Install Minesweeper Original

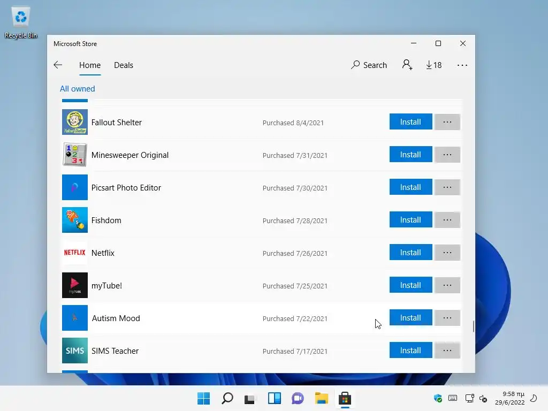tap(410, 155)
